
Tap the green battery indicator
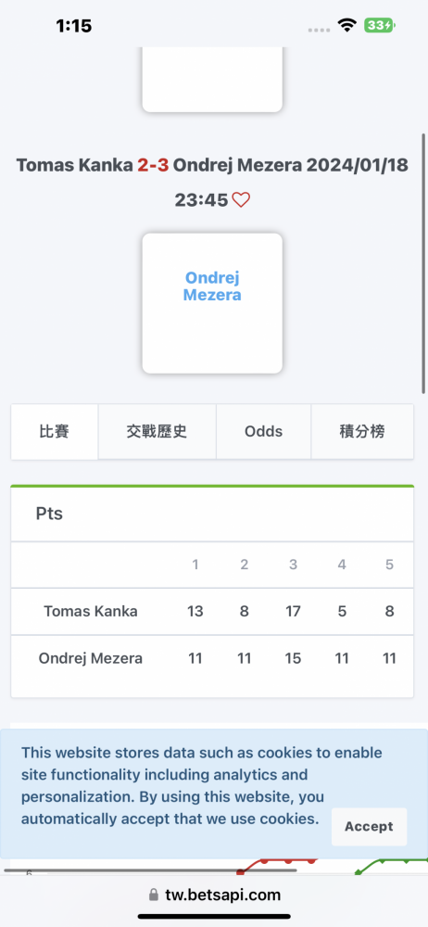point(380,25)
